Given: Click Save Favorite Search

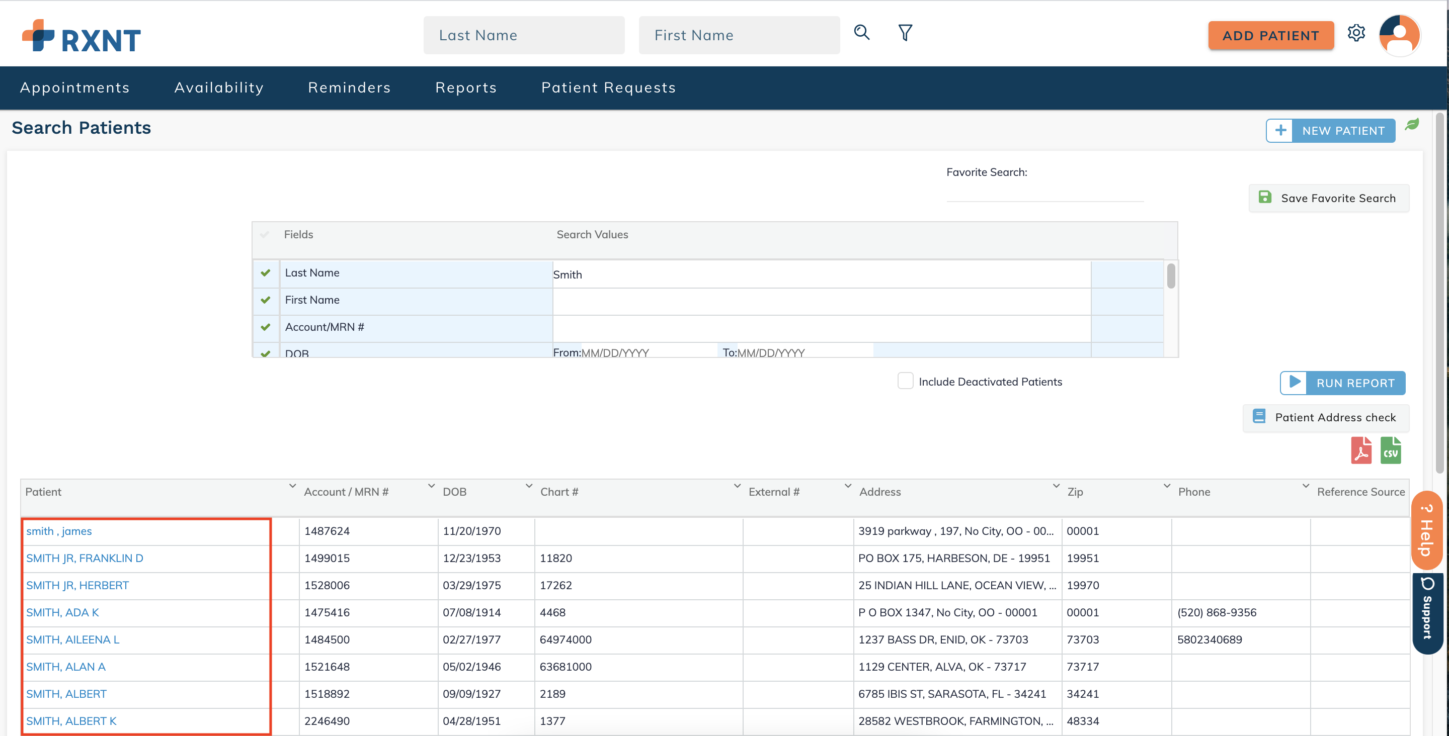Looking at the screenshot, I should [x=1329, y=198].
